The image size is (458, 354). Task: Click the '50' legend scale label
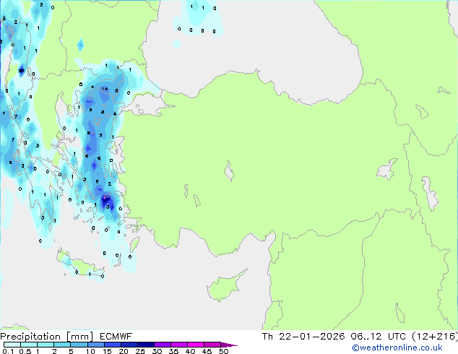224,351
